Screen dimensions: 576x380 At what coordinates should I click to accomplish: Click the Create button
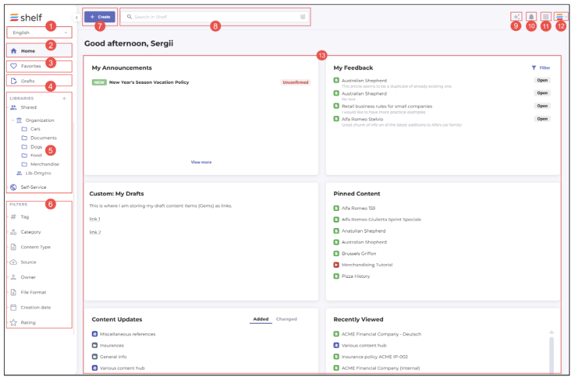[x=100, y=17]
